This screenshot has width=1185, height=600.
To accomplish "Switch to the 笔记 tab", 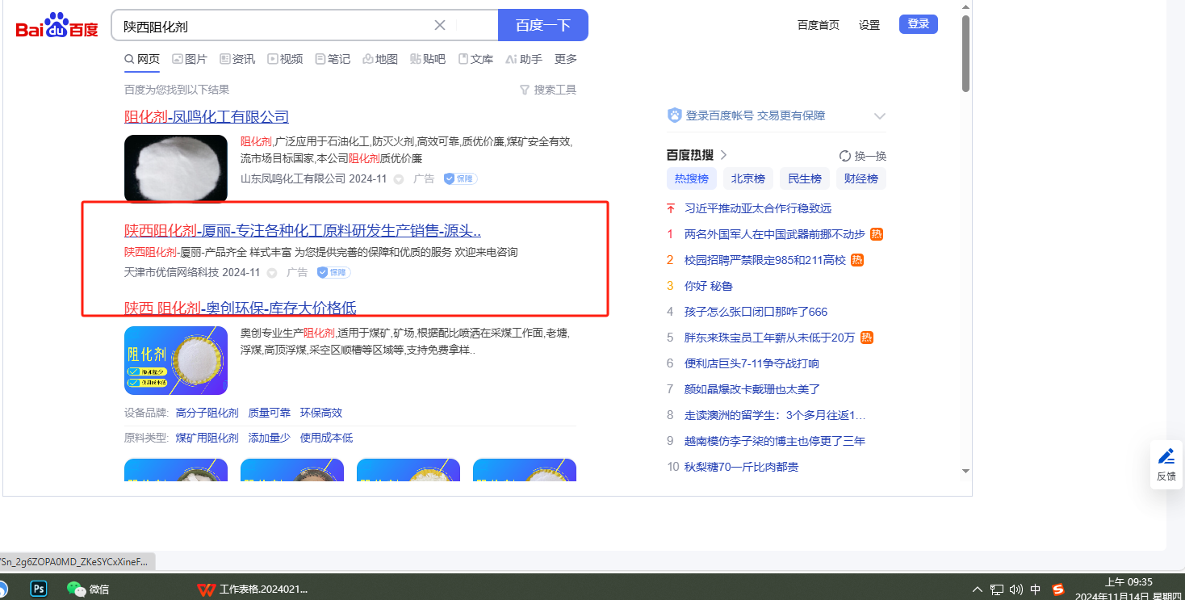I will tap(333, 59).
